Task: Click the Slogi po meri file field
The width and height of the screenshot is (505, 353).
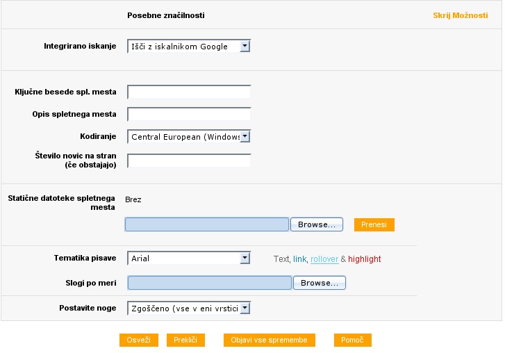Action: click(x=210, y=283)
